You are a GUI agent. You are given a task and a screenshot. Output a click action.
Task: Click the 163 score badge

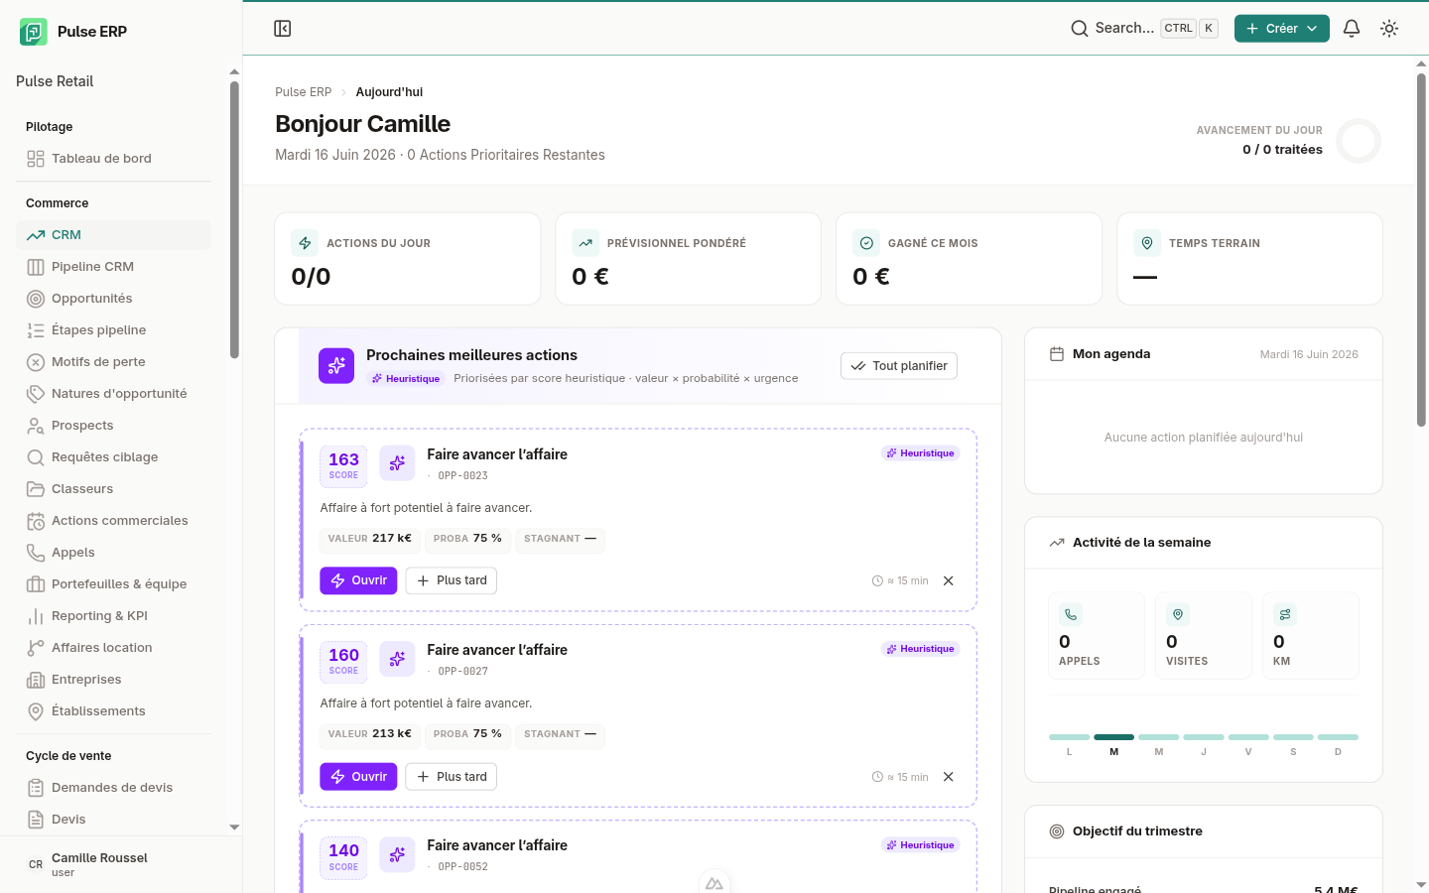(343, 465)
